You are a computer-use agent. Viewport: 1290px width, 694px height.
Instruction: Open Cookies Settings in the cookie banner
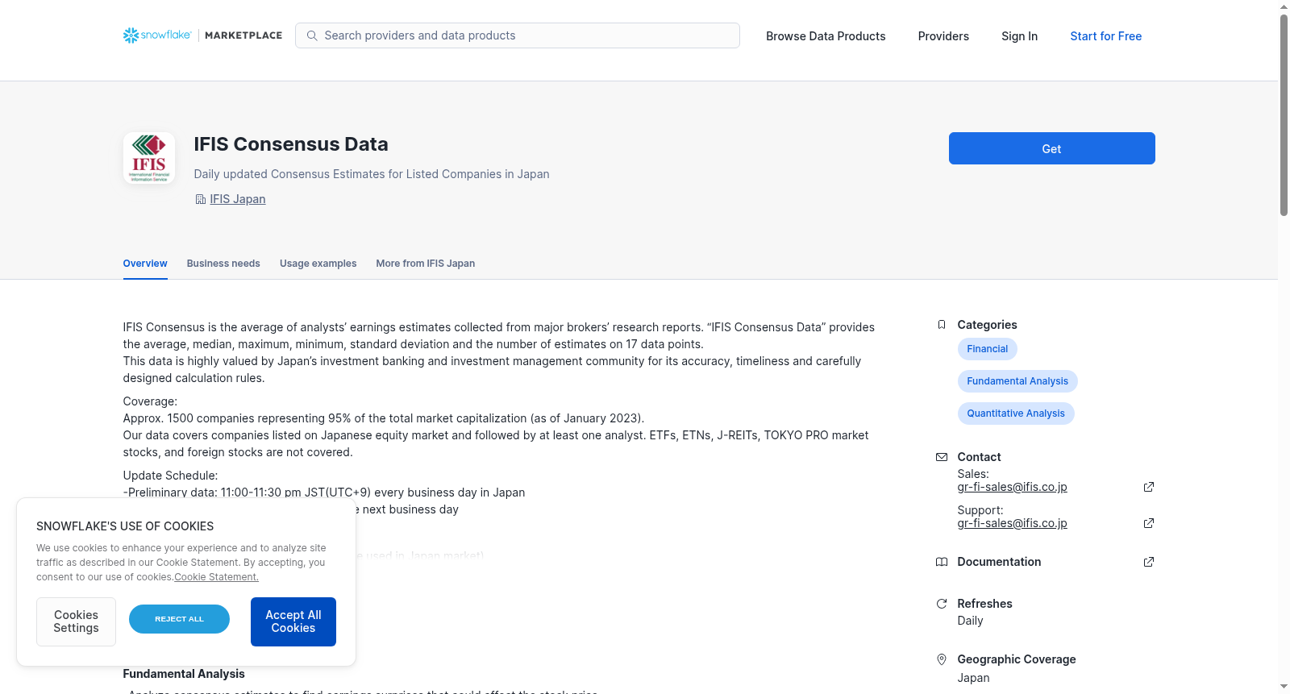point(76,621)
